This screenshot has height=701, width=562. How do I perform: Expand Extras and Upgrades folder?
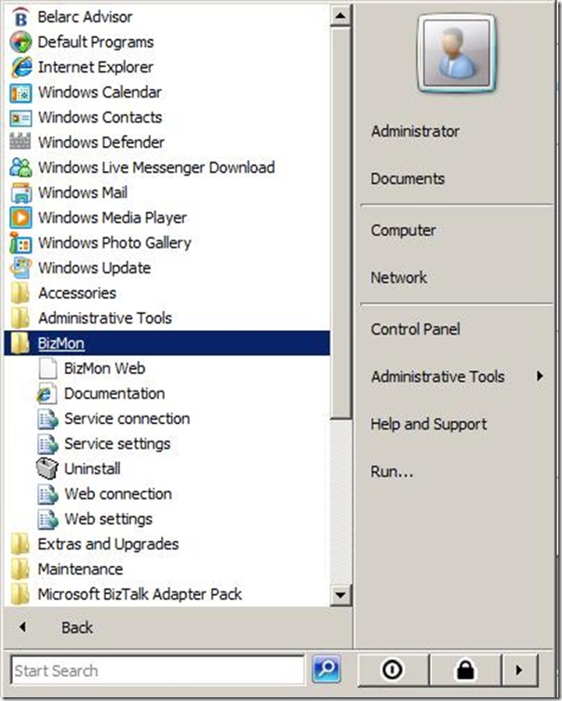pos(167,544)
